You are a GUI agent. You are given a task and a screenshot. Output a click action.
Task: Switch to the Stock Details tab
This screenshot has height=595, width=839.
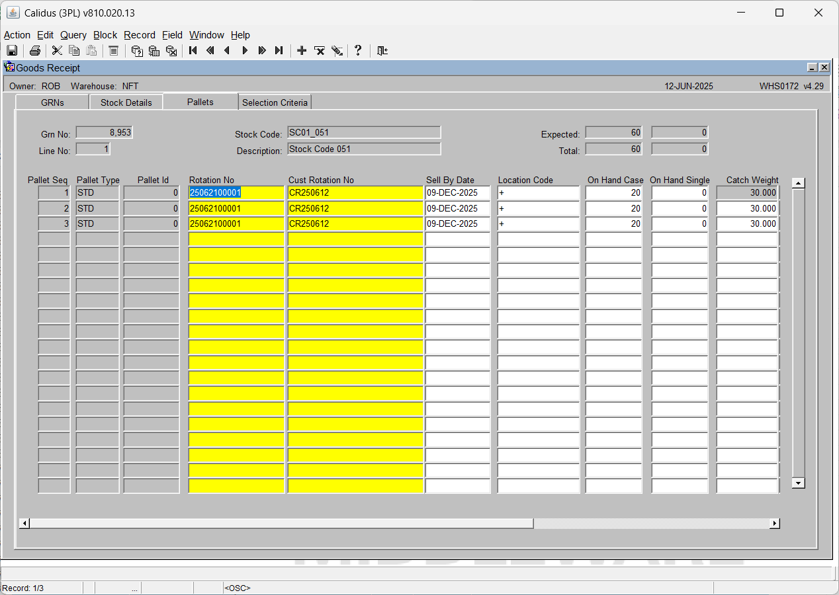[x=126, y=102]
